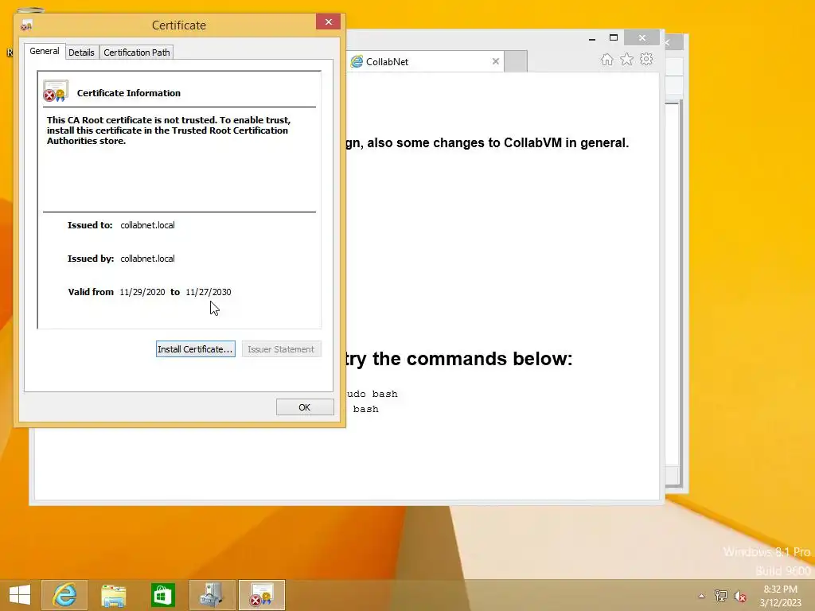Open the Internet Explorer tools gear
The height and width of the screenshot is (611, 815).
646,59
